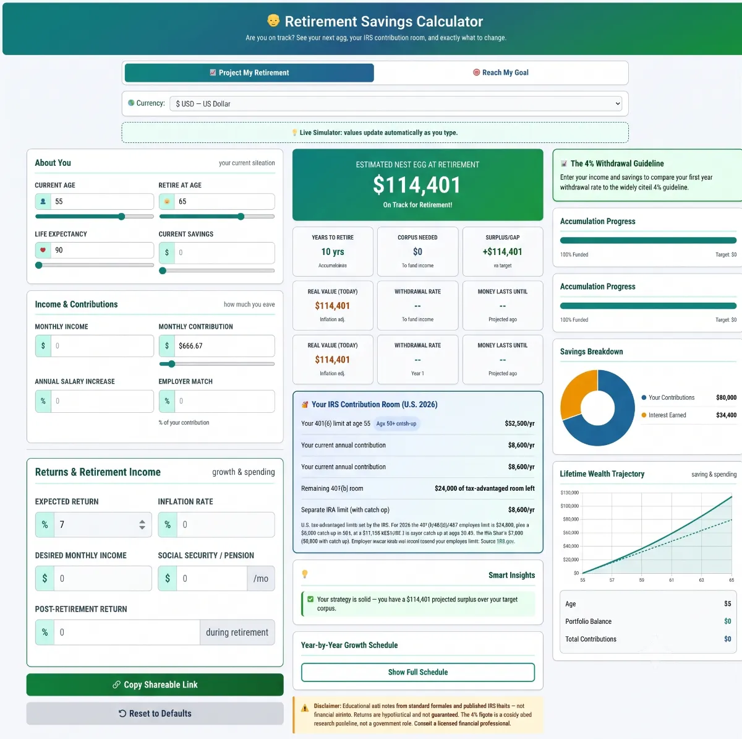The height and width of the screenshot is (739, 742).
Task: Click the Social Security / Pension input field
Action: point(211,578)
